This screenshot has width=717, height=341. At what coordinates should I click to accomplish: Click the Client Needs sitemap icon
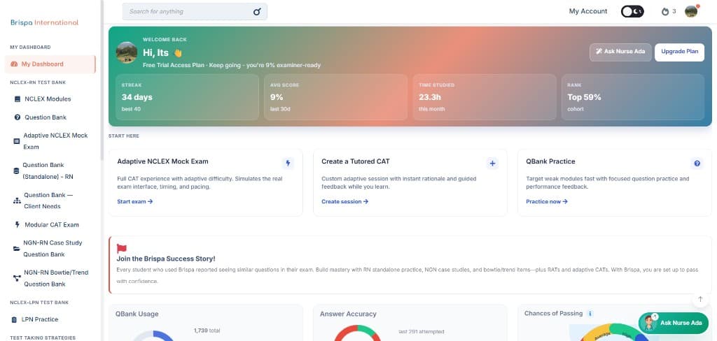[x=17, y=201]
